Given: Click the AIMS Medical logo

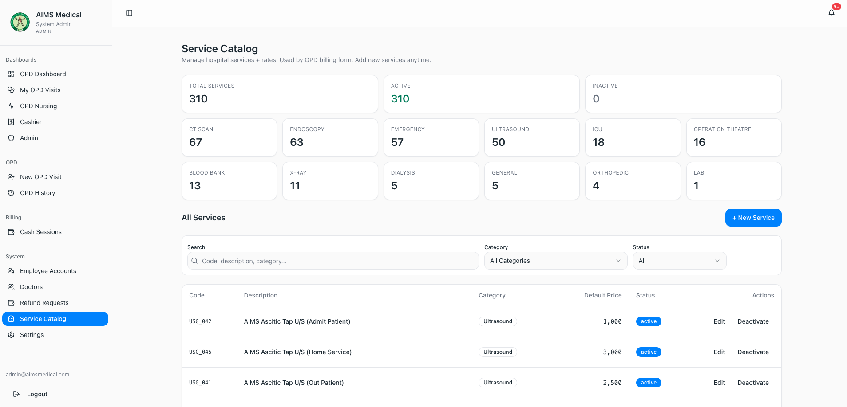Looking at the screenshot, I should 20,22.
